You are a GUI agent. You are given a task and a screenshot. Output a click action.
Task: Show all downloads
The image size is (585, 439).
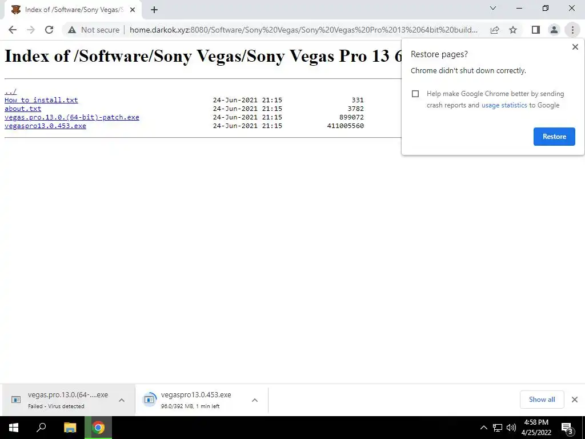[x=542, y=400]
